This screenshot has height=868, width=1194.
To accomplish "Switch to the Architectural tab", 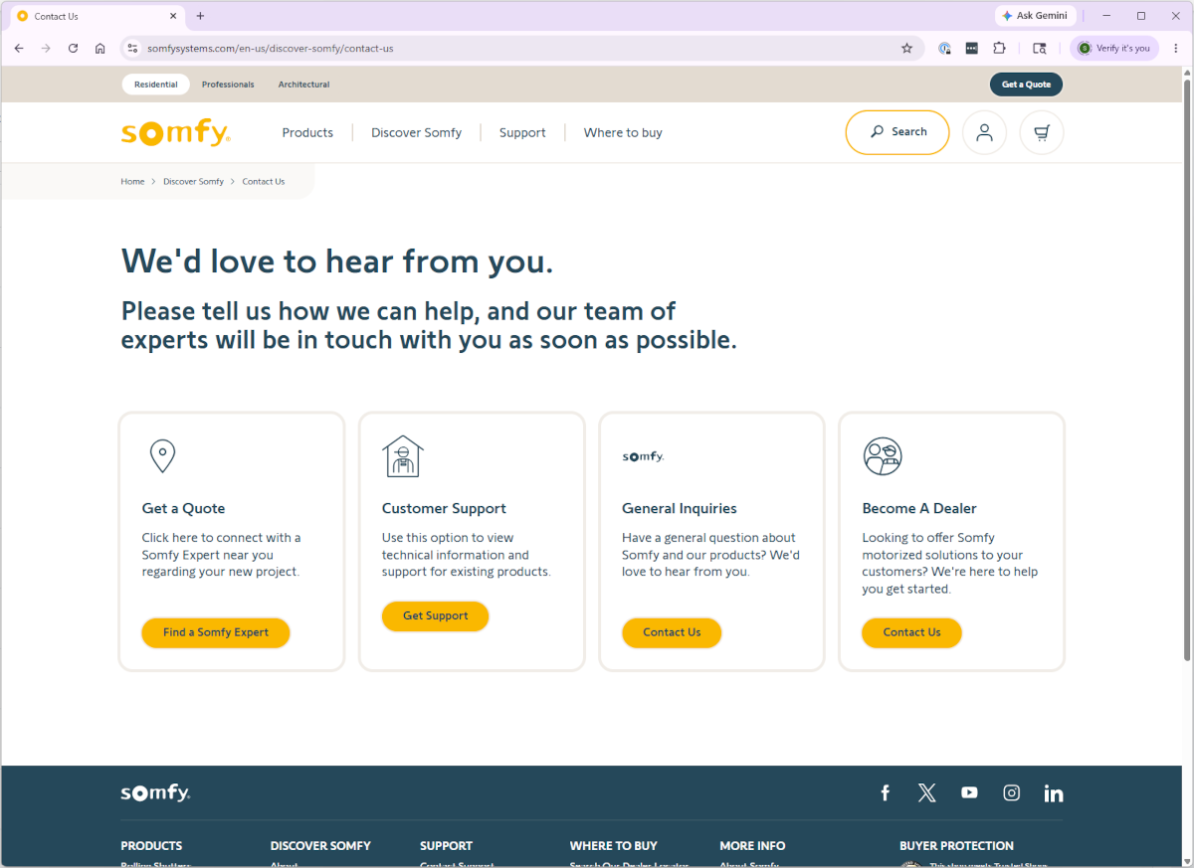I will [x=303, y=85].
